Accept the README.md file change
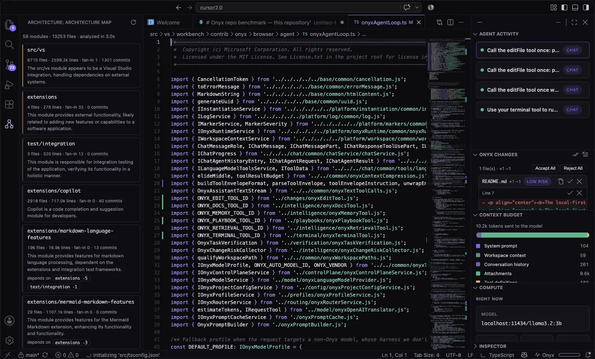Screen dimensions: 595x359 (x=570, y=181)
